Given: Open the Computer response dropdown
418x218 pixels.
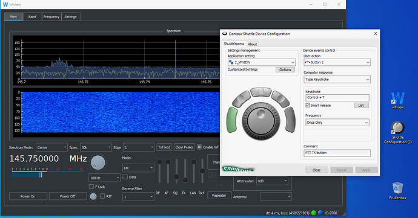Looking at the screenshot, I should click(337, 79).
